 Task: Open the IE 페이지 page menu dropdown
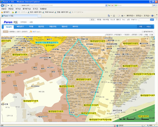131,16
